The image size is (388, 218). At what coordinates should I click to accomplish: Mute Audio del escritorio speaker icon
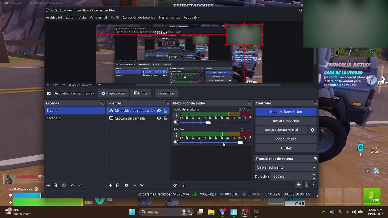[176, 122]
